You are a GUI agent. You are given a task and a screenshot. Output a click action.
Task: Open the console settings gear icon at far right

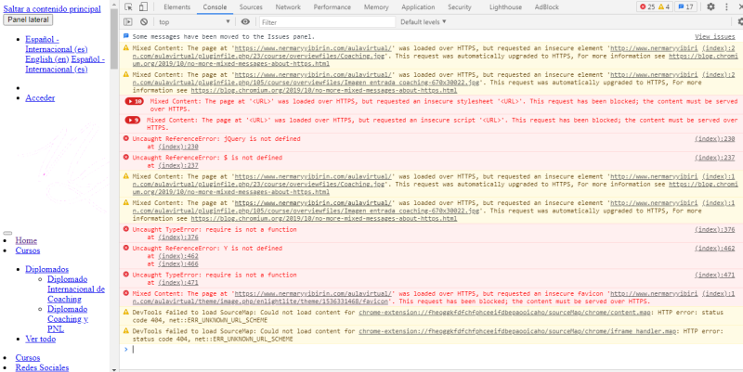(740, 21)
